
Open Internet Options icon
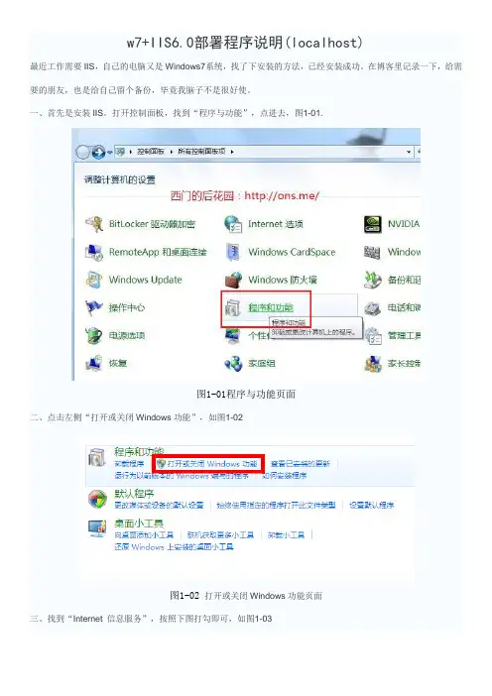(233, 224)
